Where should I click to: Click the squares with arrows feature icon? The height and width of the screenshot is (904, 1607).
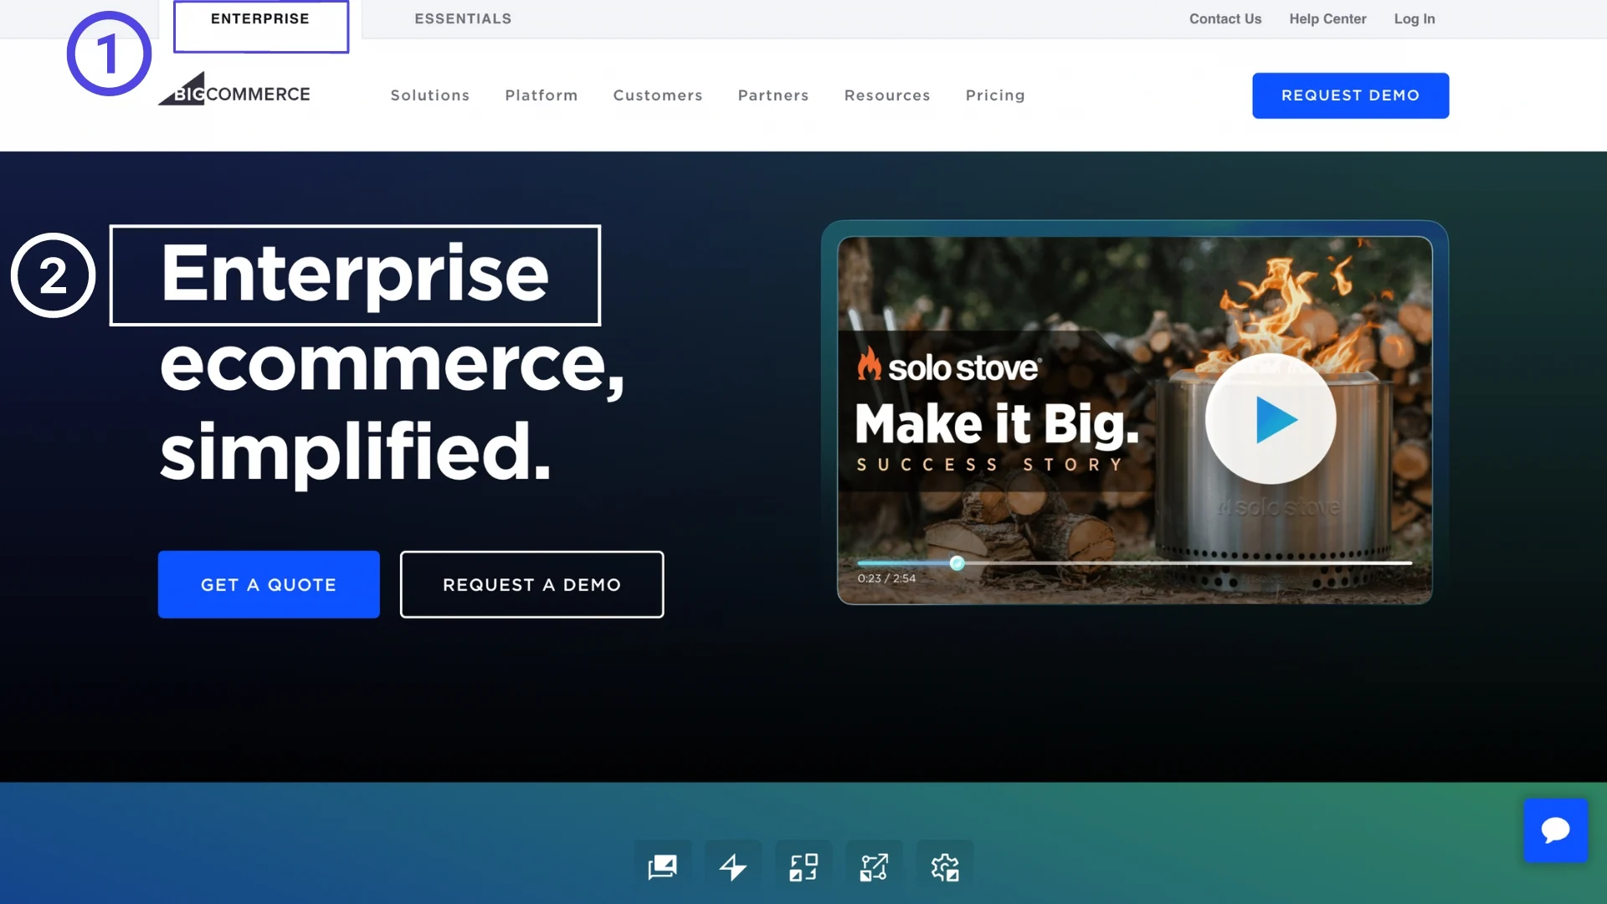pos(803,866)
